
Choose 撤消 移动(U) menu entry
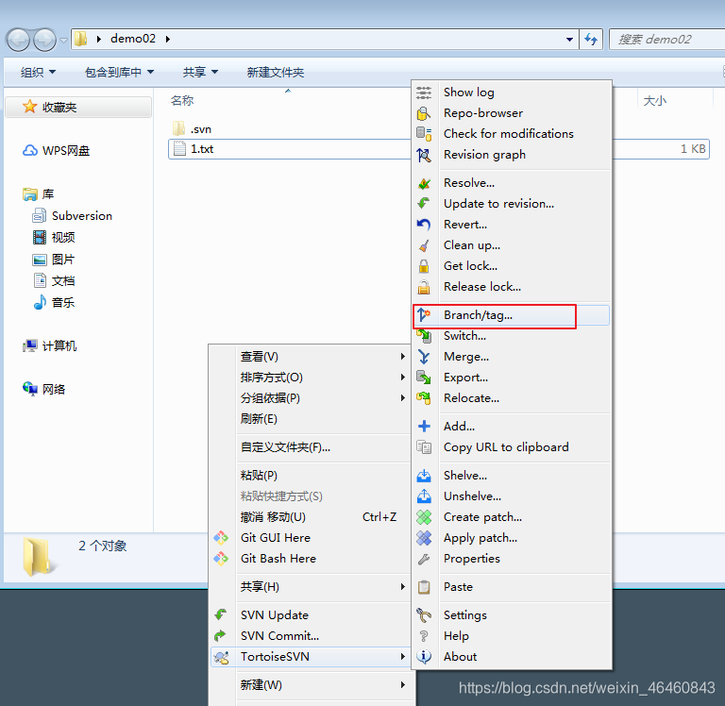311,517
